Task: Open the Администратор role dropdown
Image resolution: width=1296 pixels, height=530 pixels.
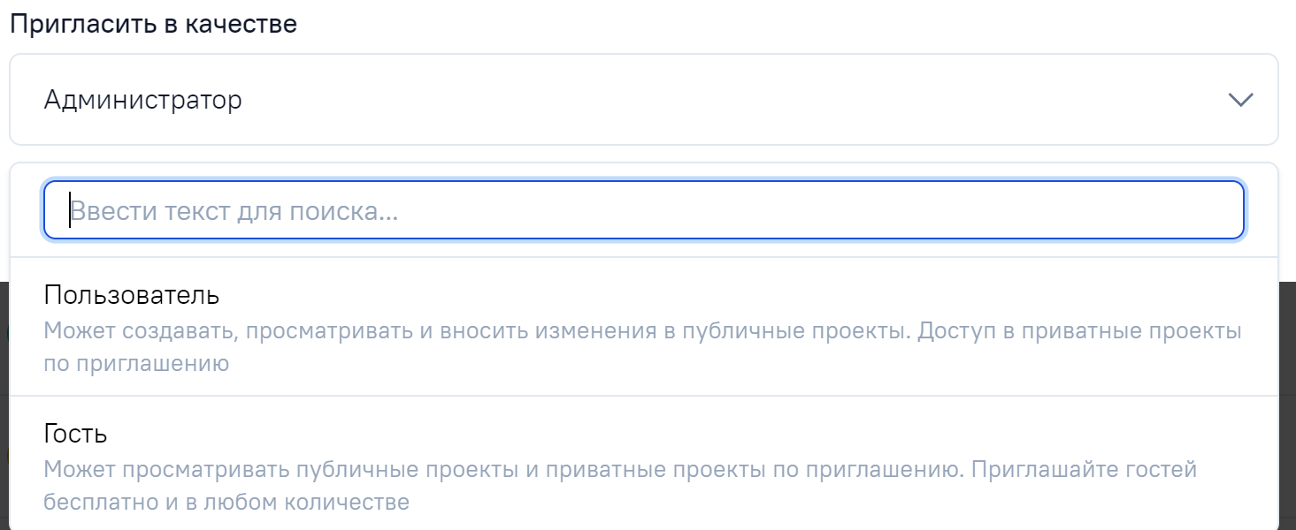Action: tap(643, 100)
